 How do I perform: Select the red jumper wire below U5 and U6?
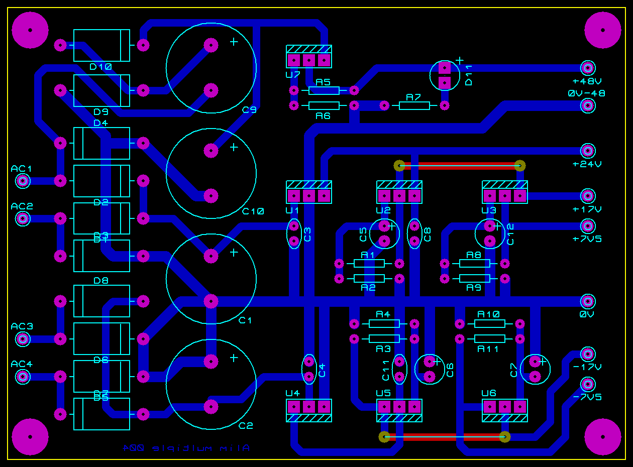pos(445,437)
